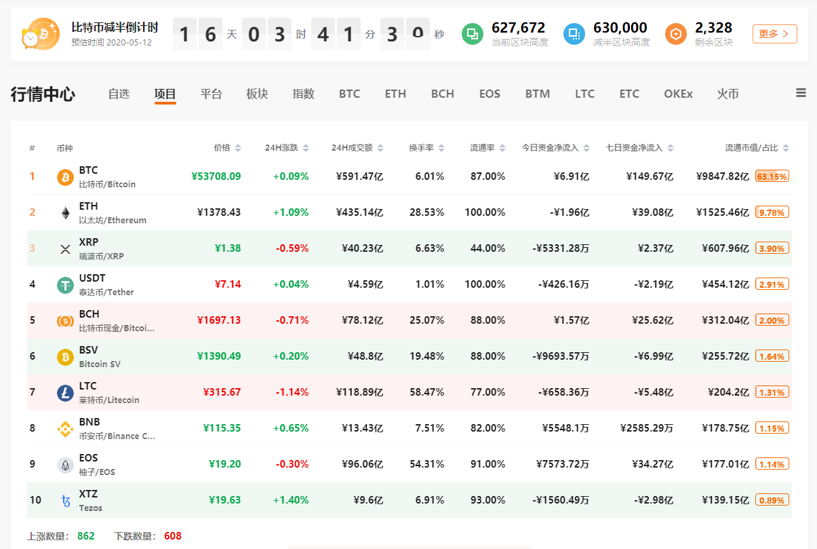Viewport: 817px width, 549px height.
Task: Open the LTC market tab
Action: (x=584, y=94)
